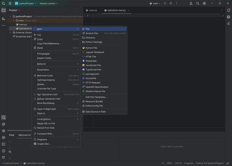Select Compare With in context menu
Image resolution: width=232 pixels, height=166 pixels.
coord(56,134)
